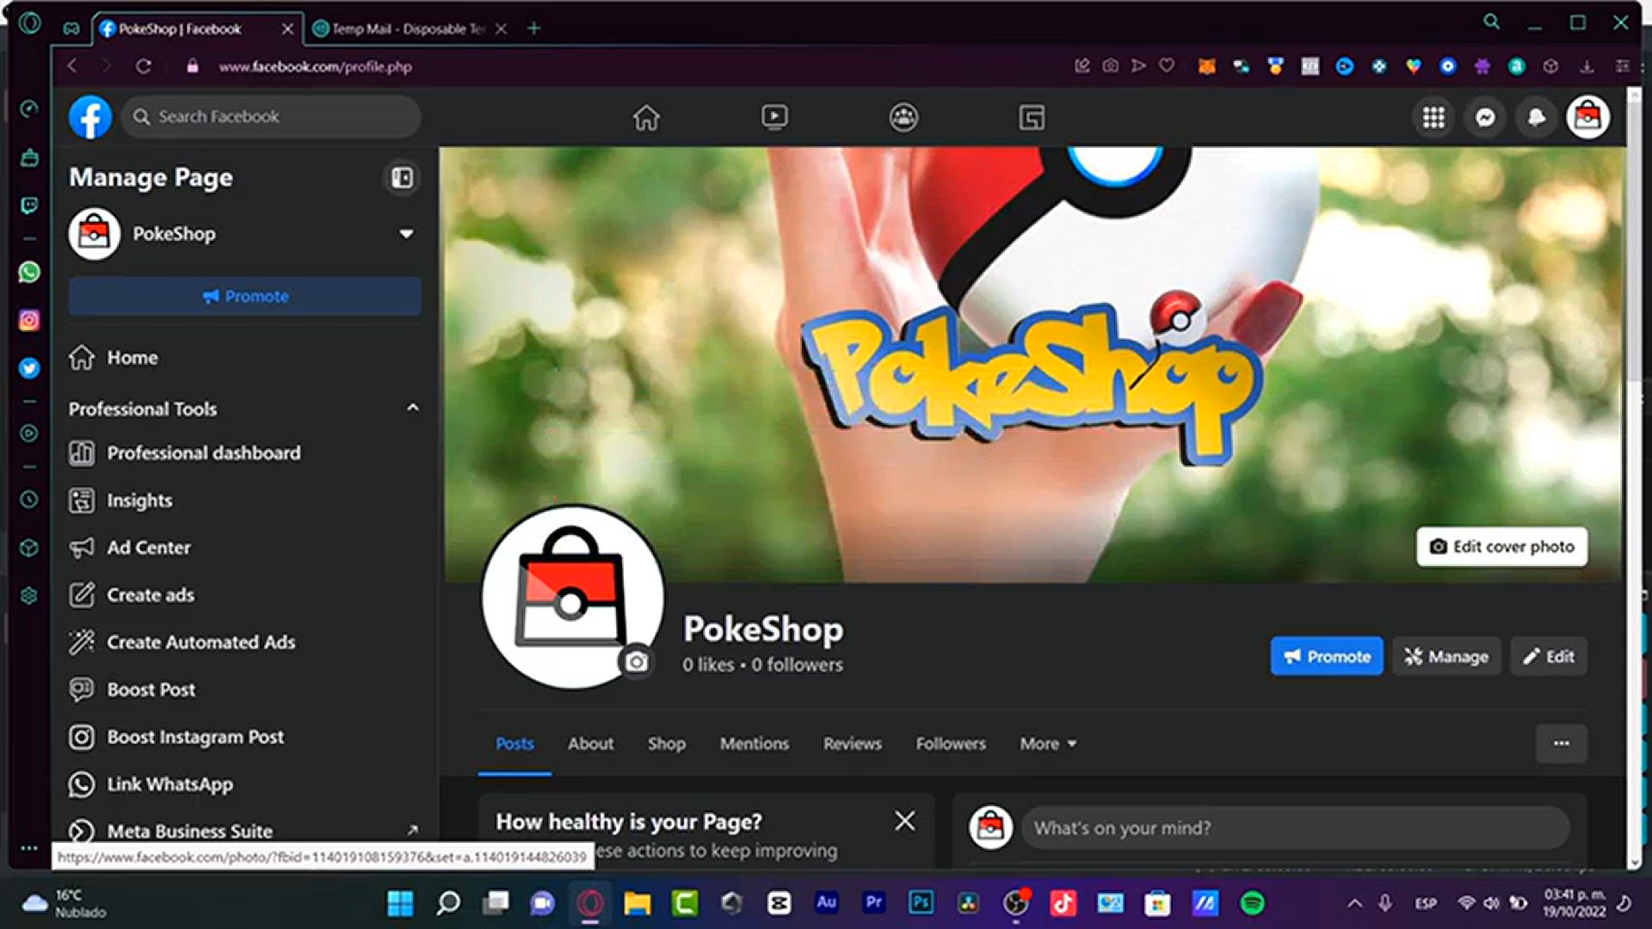Reload the page with refresh icon
The height and width of the screenshot is (929, 1652).
point(144,66)
